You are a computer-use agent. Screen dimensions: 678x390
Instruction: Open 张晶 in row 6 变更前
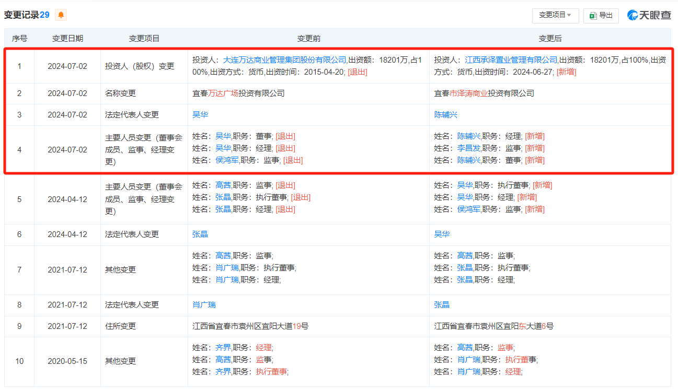200,234
